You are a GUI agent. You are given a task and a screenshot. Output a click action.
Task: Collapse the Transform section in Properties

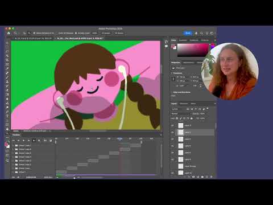(172, 73)
